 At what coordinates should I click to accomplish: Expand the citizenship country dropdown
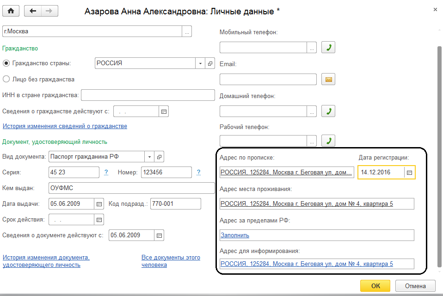[200, 63]
